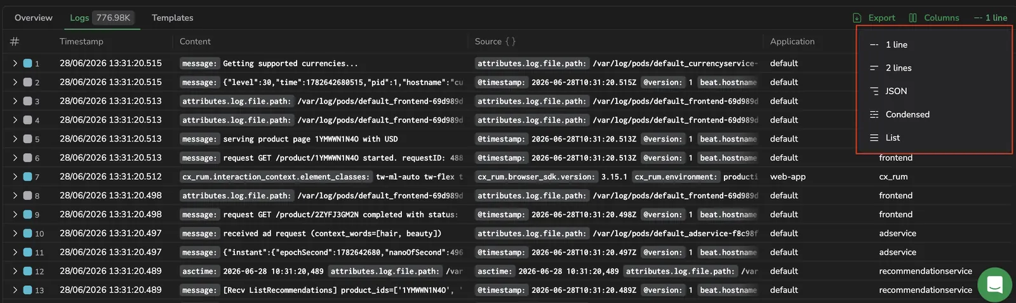
Task: Expand log row 3
Action: [15, 101]
